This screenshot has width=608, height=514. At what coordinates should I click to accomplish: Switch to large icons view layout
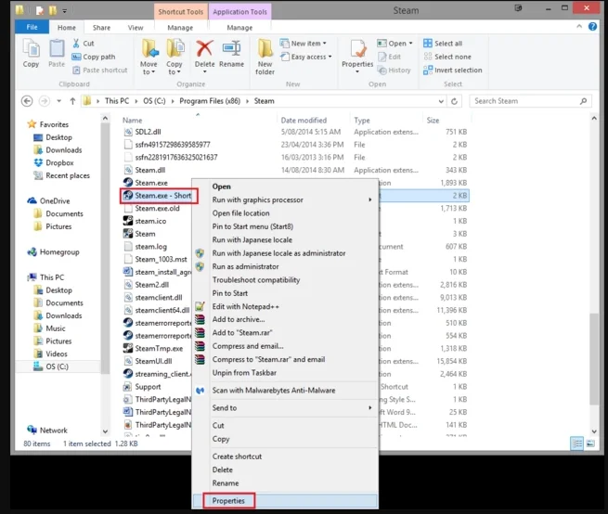590,443
